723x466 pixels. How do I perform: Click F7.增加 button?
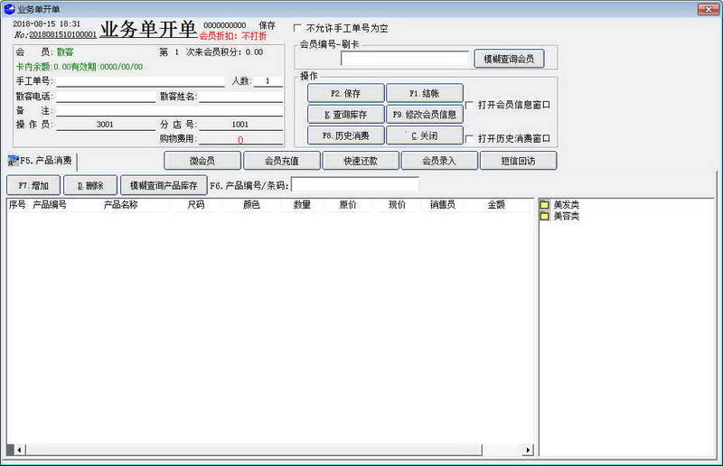(x=33, y=185)
